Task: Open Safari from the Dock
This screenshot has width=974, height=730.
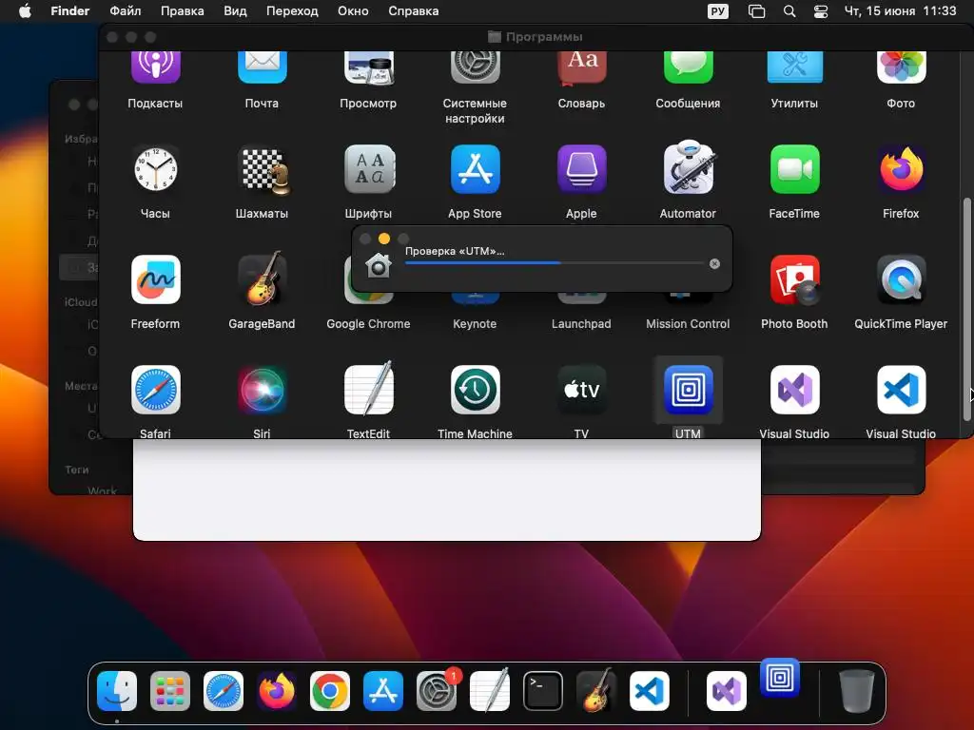Action: click(x=224, y=691)
